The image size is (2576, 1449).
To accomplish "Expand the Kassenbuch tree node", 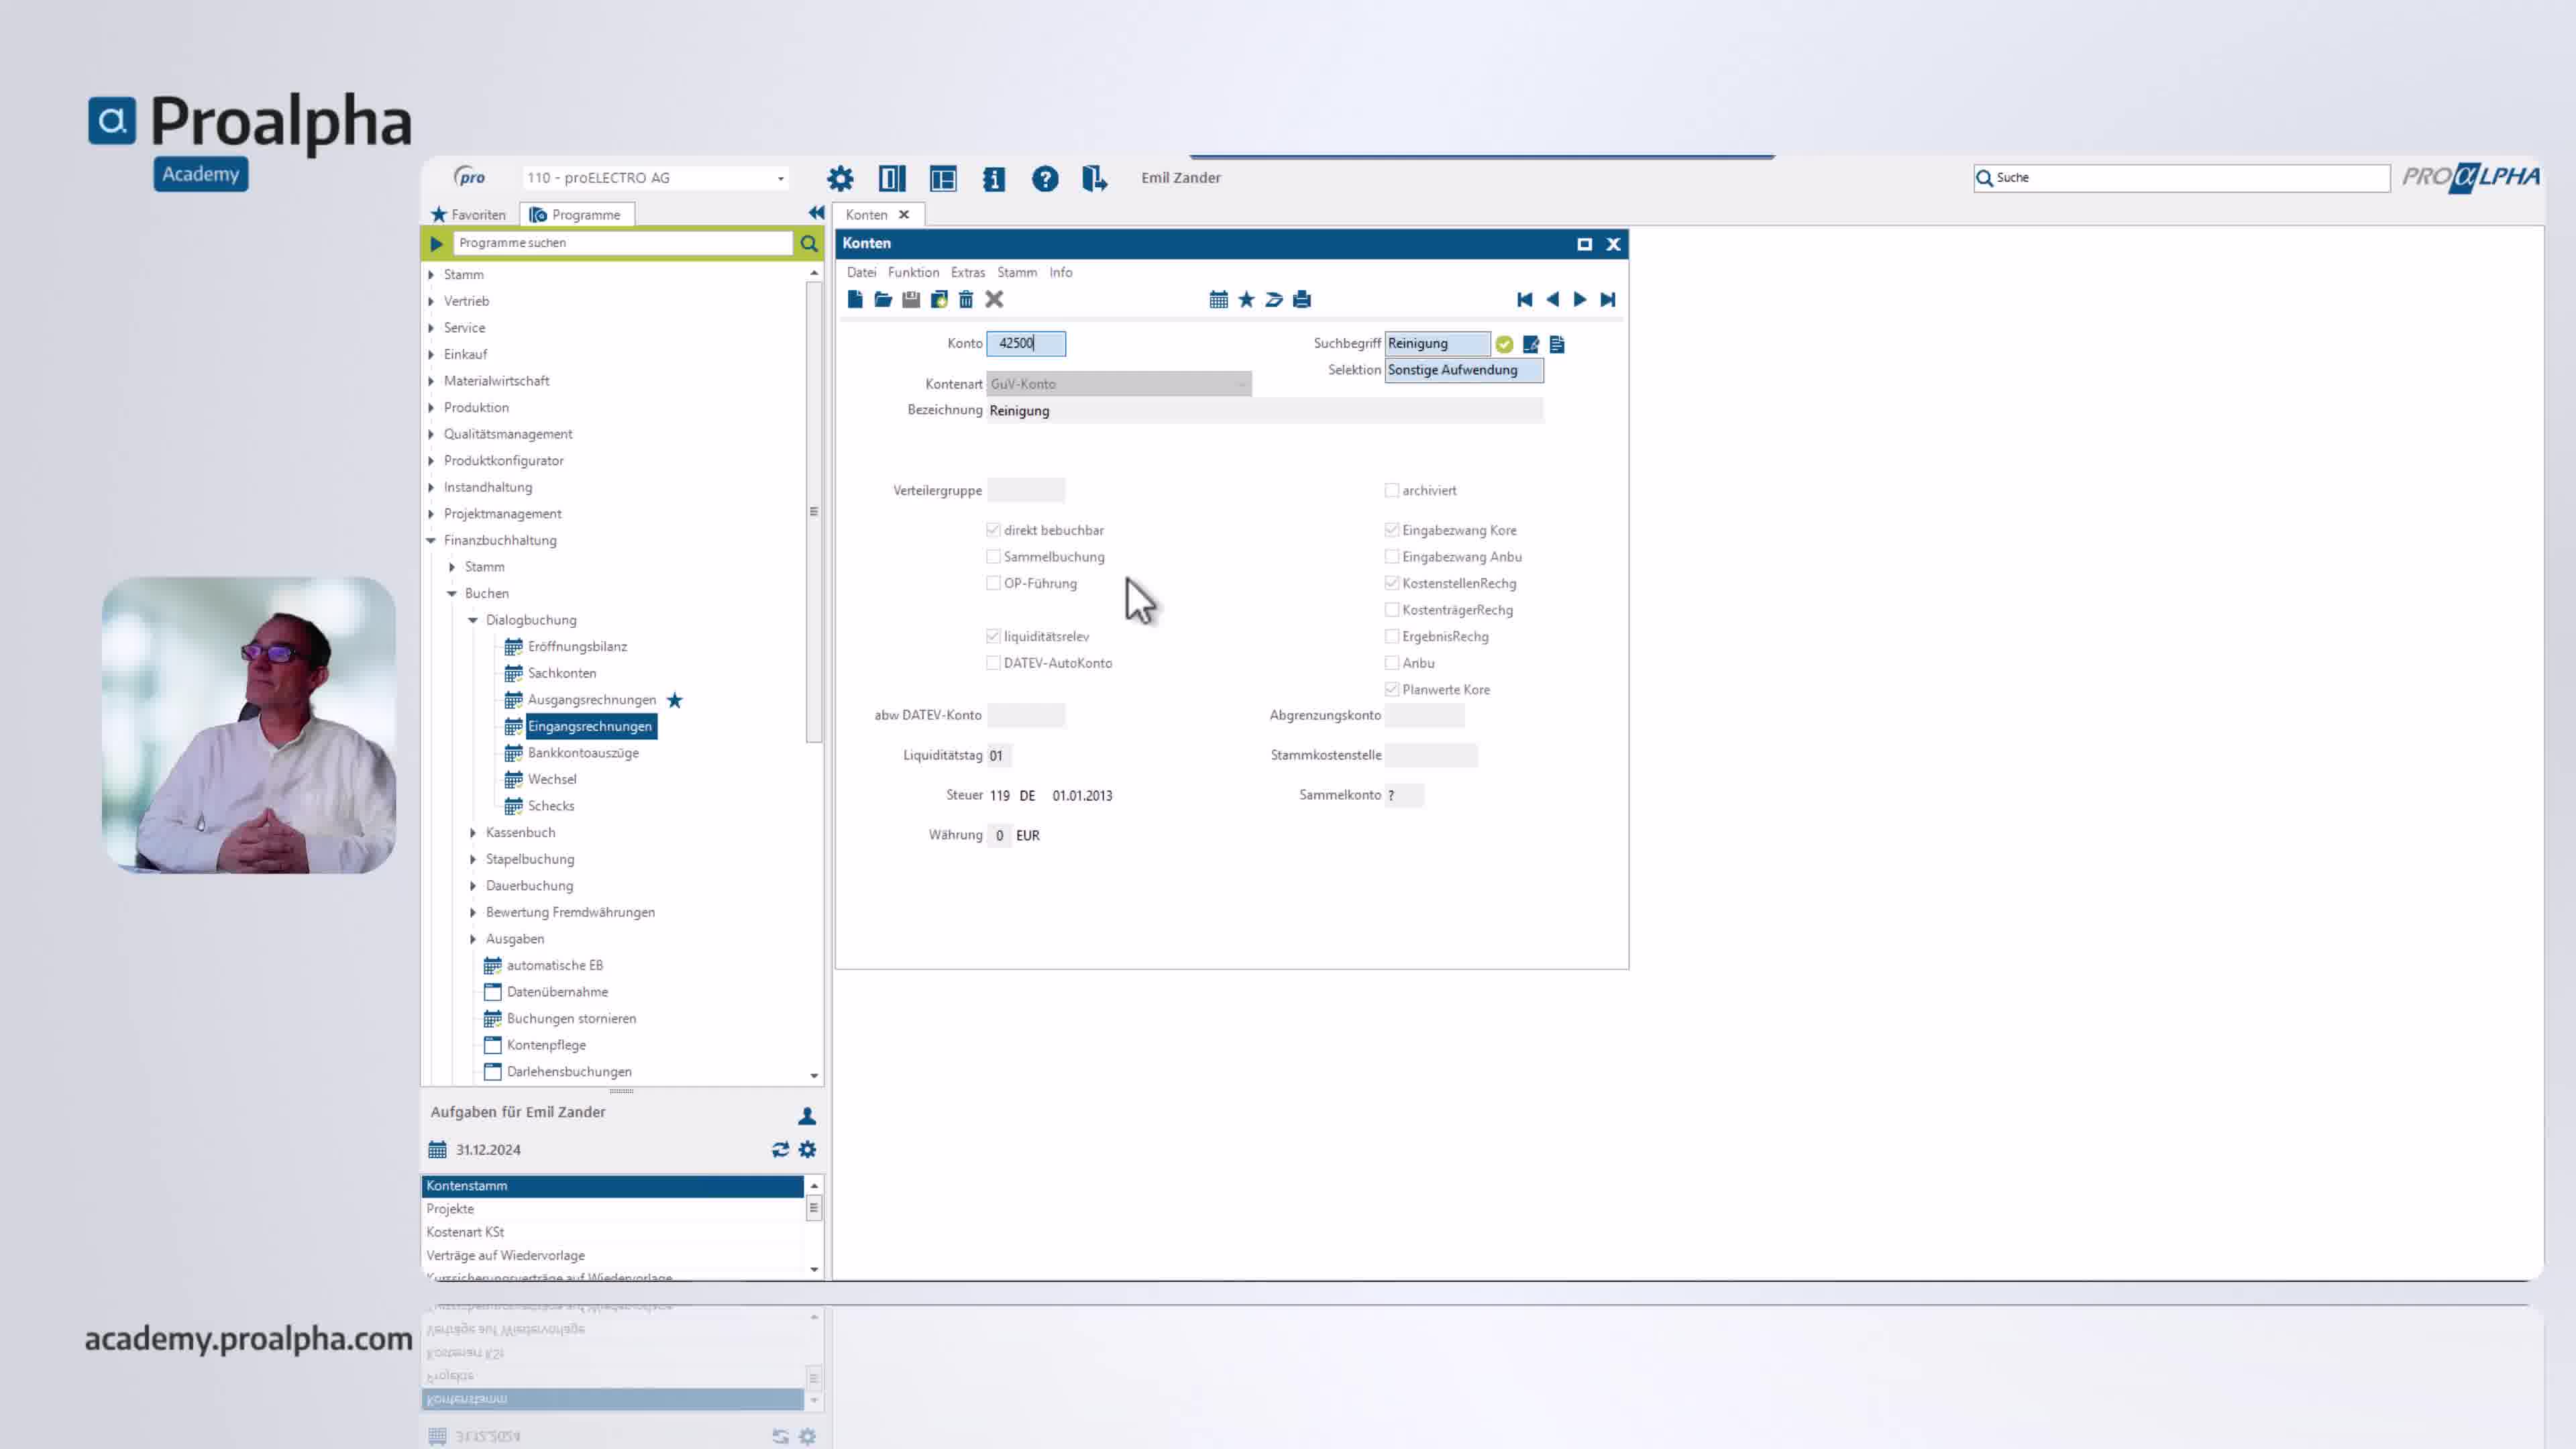I will [473, 832].
